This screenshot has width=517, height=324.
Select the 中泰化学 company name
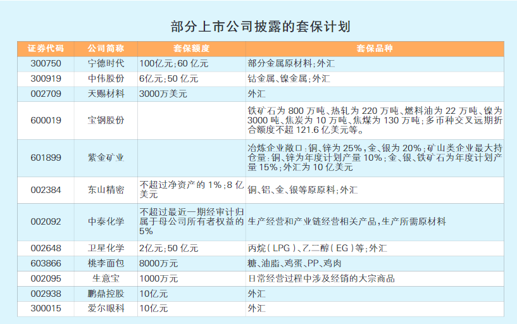click(x=106, y=221)
